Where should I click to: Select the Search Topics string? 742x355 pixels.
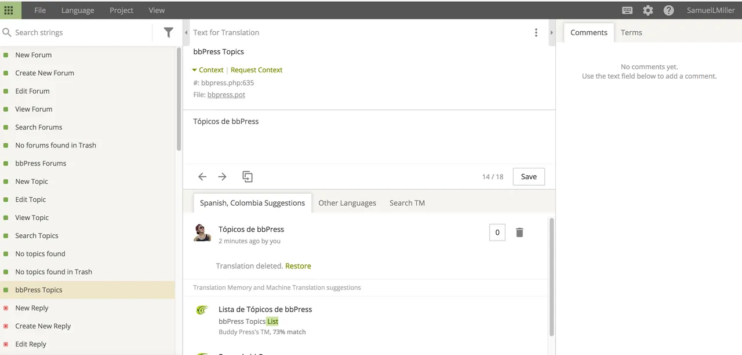pyautogui.click(x=88, y=236)
